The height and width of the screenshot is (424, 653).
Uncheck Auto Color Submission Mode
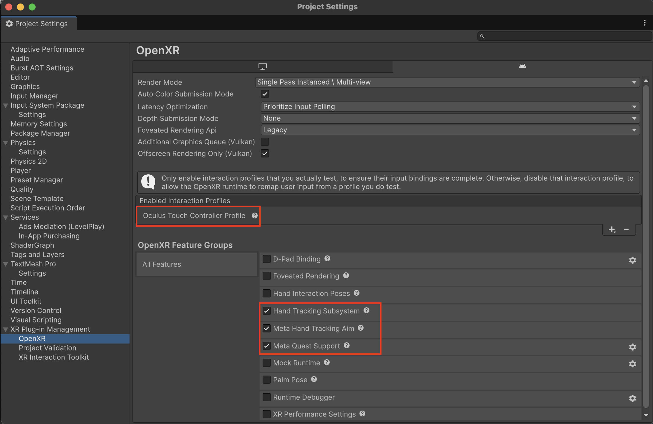(265, 94)
